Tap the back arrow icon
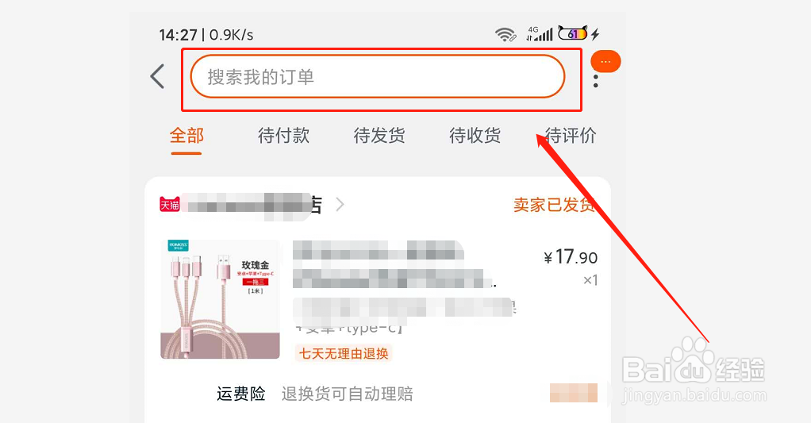 coord(157,76)
